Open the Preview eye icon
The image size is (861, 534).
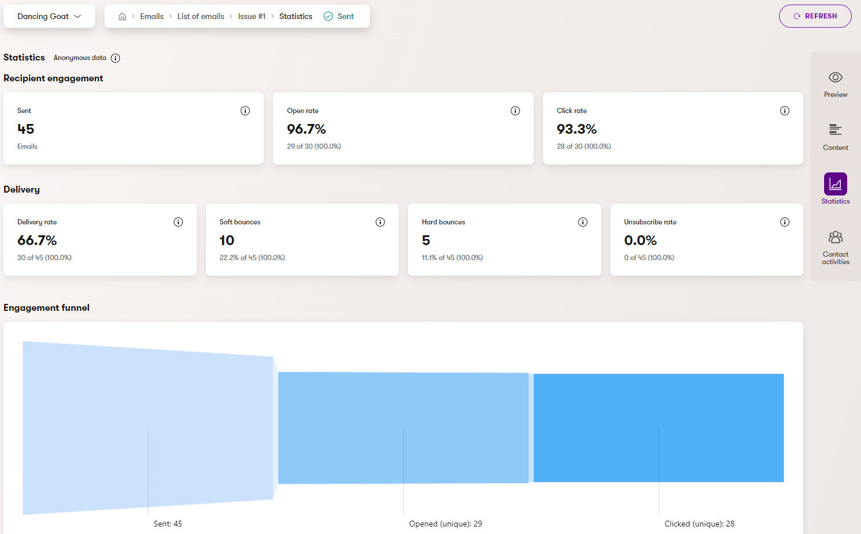pyautogui.click(x=835, y=77)
